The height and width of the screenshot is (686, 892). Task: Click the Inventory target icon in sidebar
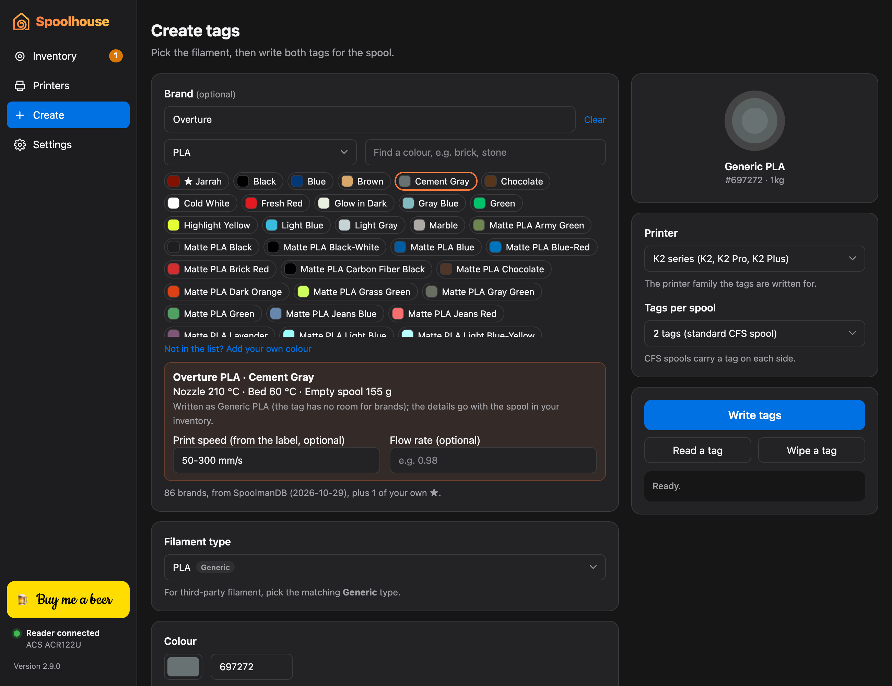[20, 56]
